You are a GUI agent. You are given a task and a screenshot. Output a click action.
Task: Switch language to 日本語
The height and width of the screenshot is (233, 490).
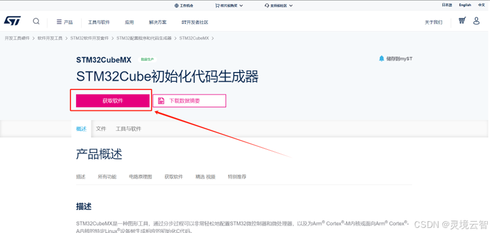coord(446,5)
